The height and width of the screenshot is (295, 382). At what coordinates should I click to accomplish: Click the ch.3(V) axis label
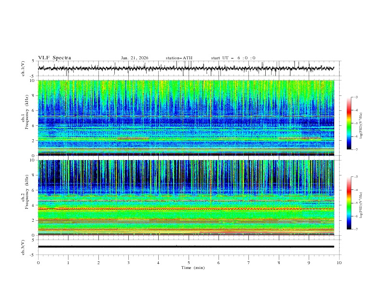click(x=23, y=247)
